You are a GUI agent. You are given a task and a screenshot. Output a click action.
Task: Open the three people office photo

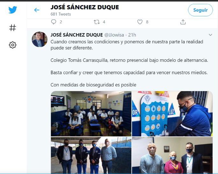172,155
